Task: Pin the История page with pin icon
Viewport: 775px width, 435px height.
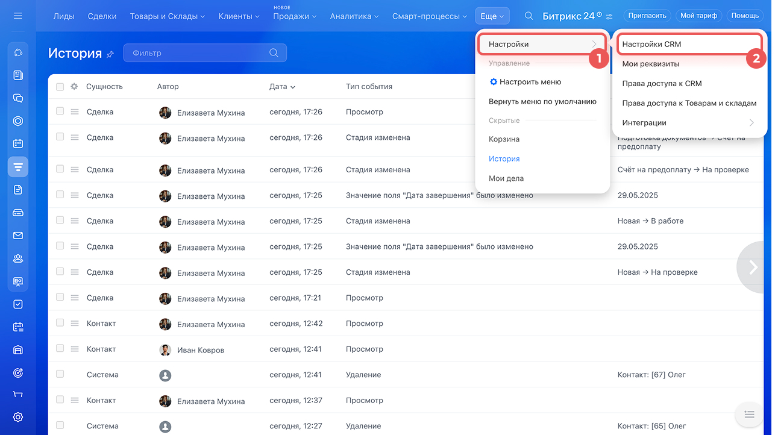Action: tap(110, 54)
